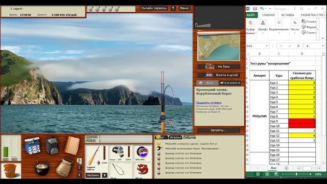The width and height of the screenshot is (327, 184).
Task: Click the orange bucket fish cage
Action: 10,171
